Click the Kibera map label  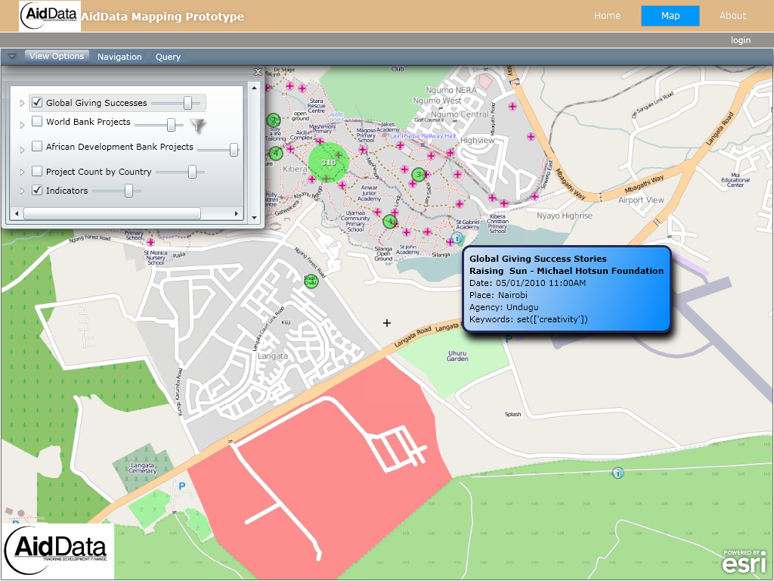(295, 169)
